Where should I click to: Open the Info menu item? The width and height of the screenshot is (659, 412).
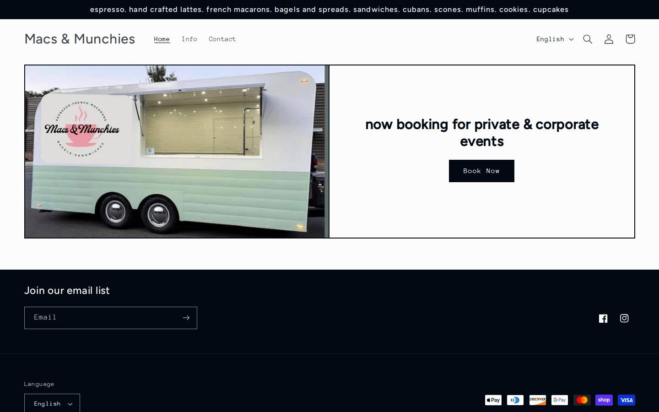click(189, 39)
